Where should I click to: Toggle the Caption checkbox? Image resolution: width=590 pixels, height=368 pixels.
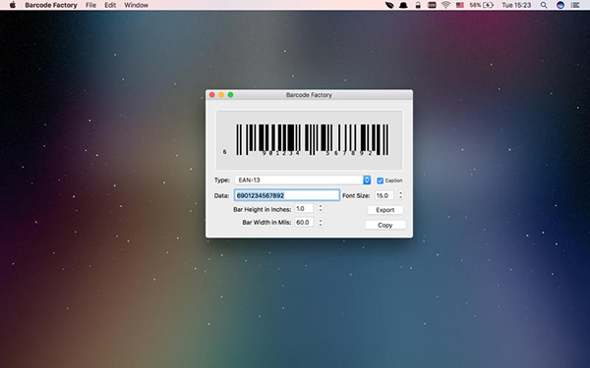coord(380,181)
